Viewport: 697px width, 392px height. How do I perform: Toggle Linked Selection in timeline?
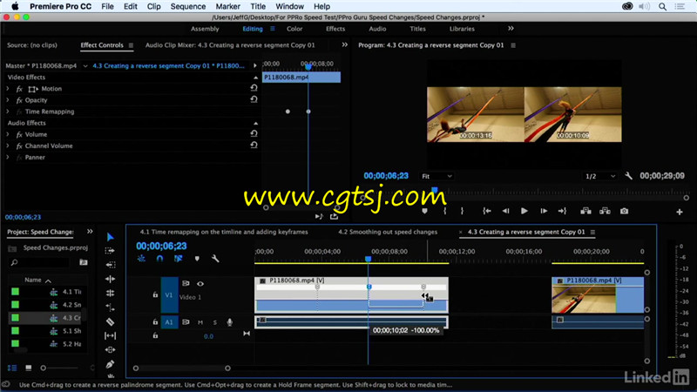click(x=178, y=258)
